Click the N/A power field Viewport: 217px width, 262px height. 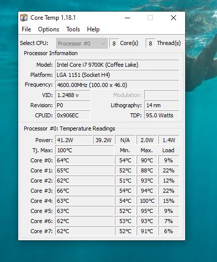[x=125, y=140]
